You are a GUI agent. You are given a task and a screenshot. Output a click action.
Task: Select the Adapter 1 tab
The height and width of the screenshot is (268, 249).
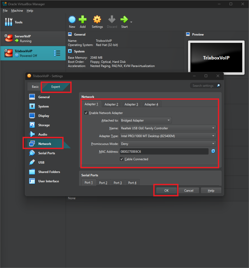91,104
